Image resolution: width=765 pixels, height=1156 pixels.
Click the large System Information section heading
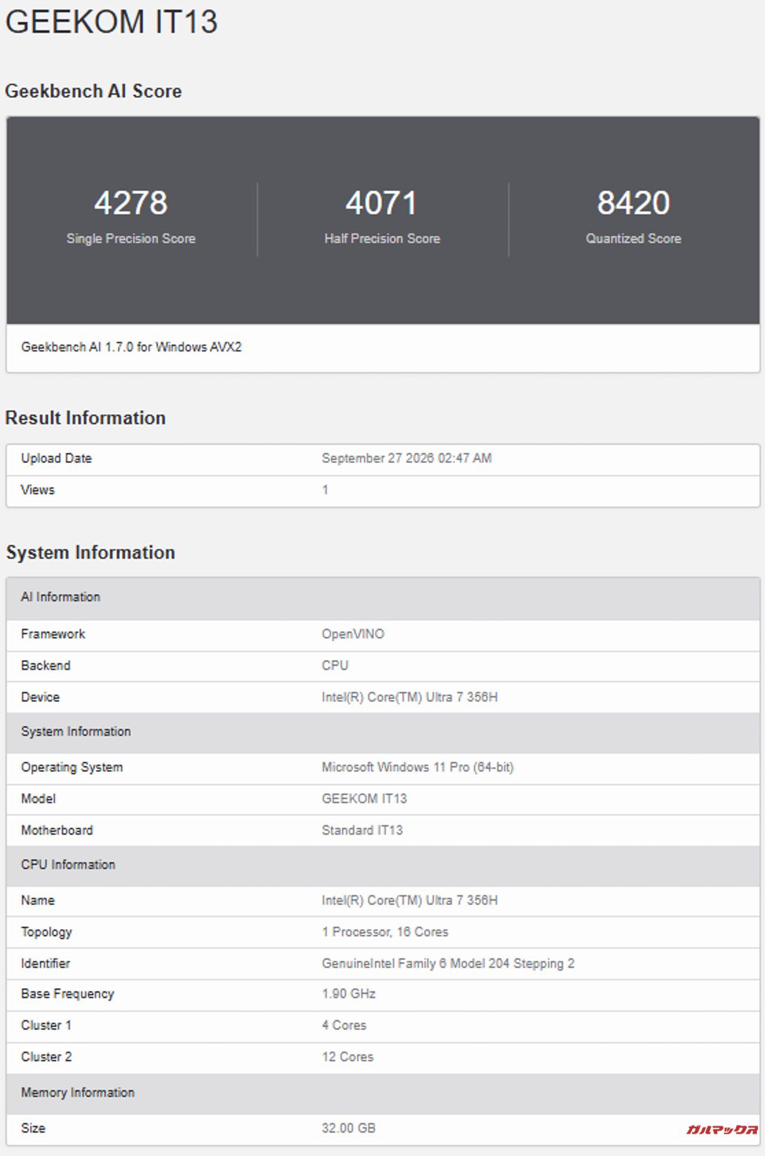[90, 552]
